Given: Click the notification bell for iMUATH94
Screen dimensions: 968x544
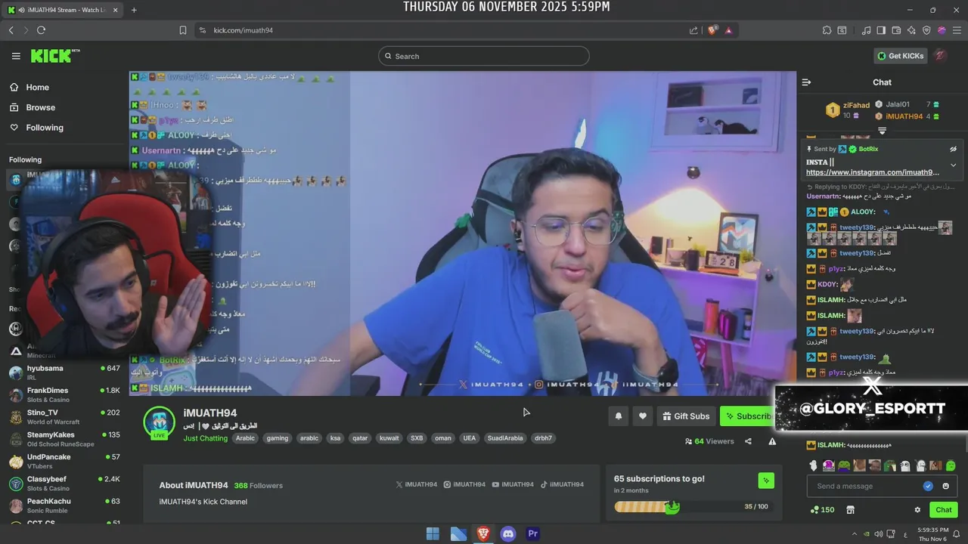Looking at the screenshot, I should pos(618,416).
